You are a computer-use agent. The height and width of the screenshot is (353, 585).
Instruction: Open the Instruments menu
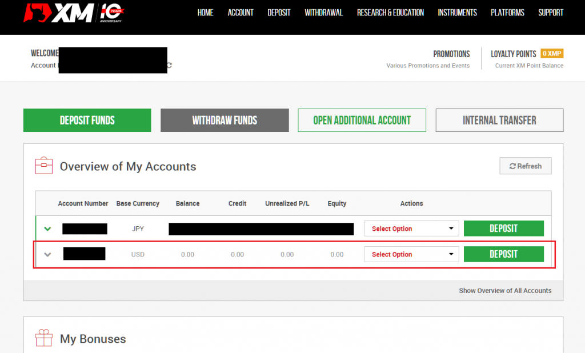tap(457, 13)
